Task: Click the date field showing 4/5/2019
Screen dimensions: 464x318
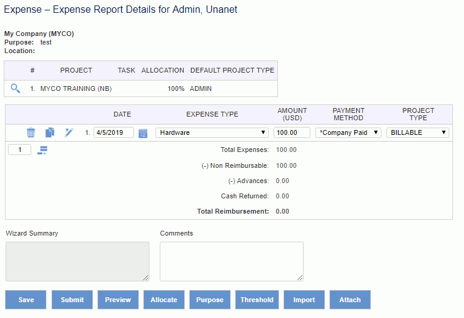Action: click(x=114, y=132)
